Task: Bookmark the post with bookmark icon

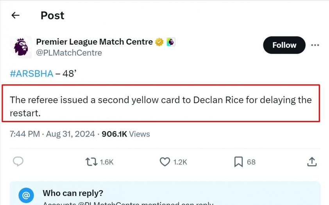Action: pyautogui.click(x=239, y=162)
